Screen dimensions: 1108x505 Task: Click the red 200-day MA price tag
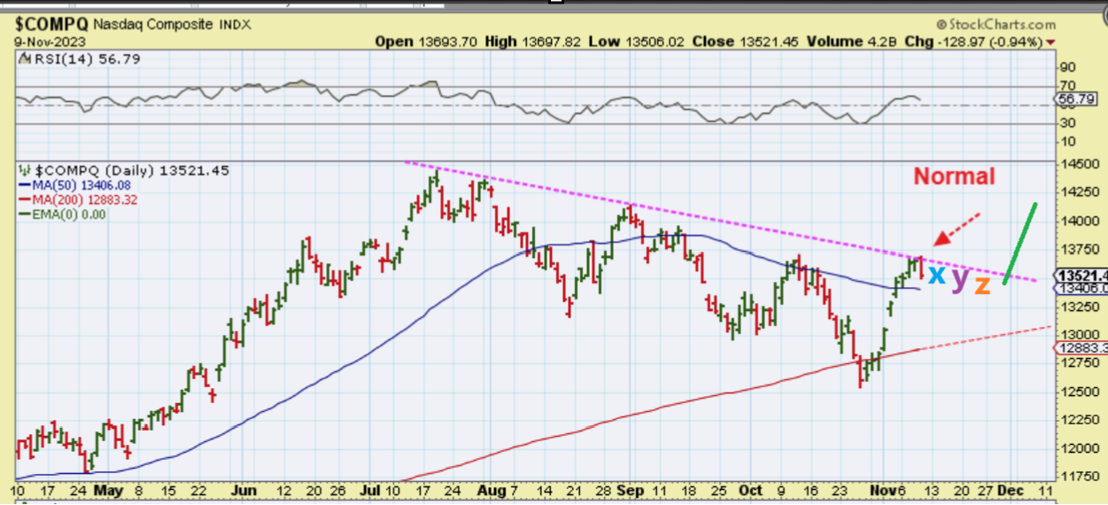[x=1081, y=348]
